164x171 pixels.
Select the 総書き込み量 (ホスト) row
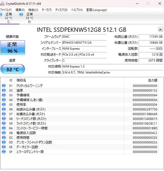pos(80,114)
